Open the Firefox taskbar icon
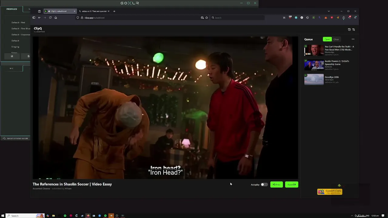The width and height of the screenshot is (388, 218). pos(88,216)
